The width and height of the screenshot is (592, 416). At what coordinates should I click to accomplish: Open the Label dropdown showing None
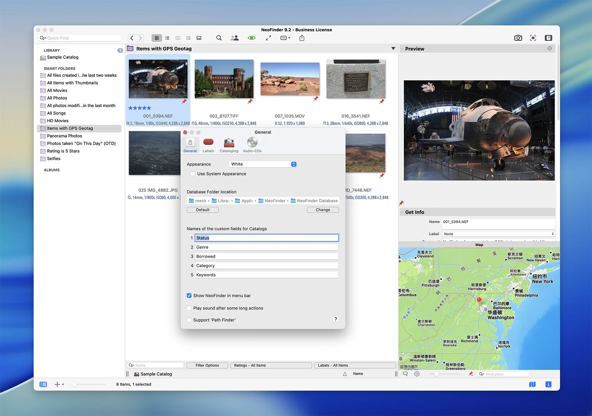coord(498,234)
